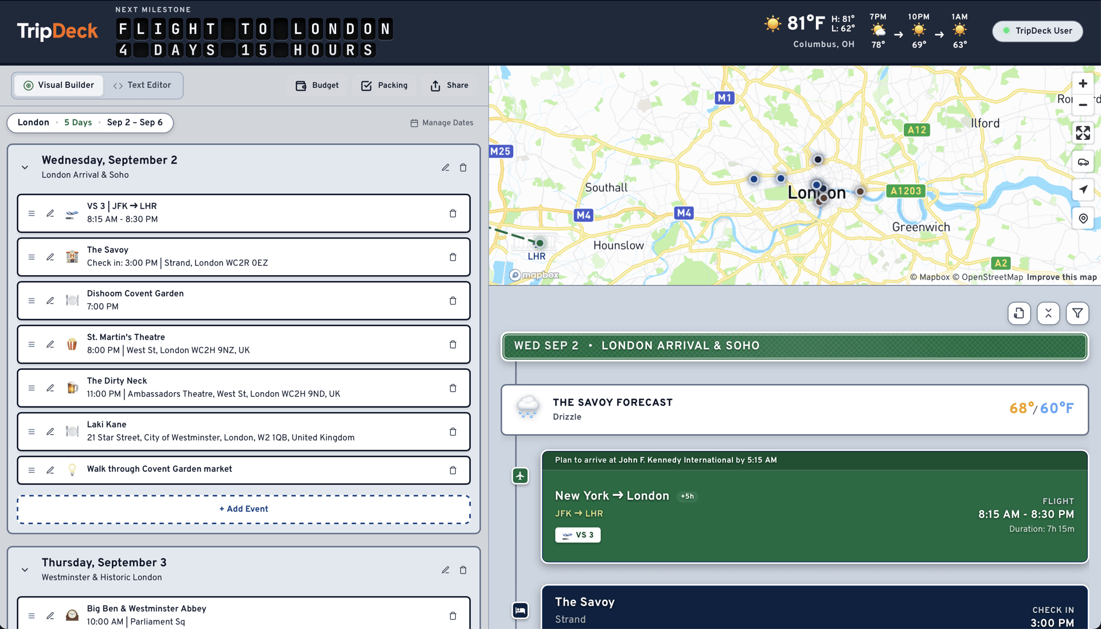Delete the VS 3 flight event
Image resolution: width=1101 pixels, height=629 pixels.
[x=453, y=213]
